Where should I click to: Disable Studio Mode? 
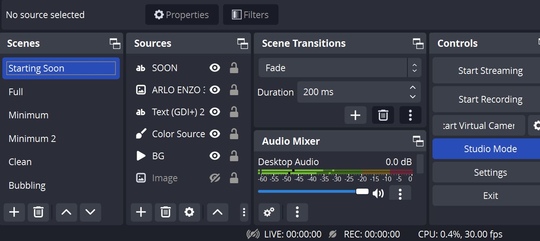[490, 149]
